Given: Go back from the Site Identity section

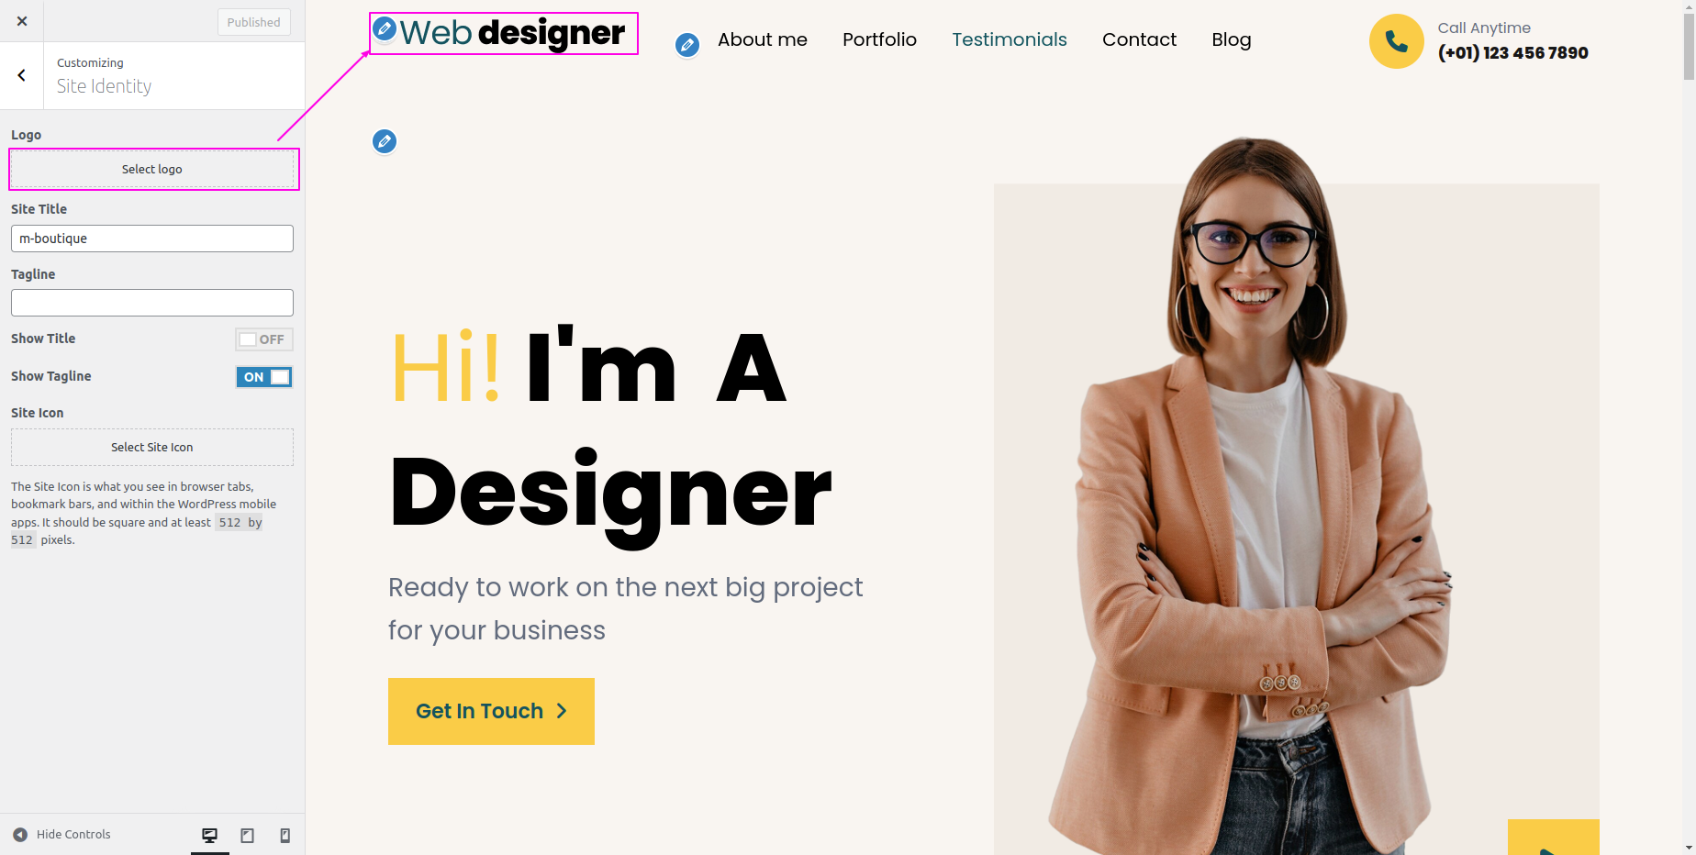Looking at the screenshot, I should click(22, 75).
